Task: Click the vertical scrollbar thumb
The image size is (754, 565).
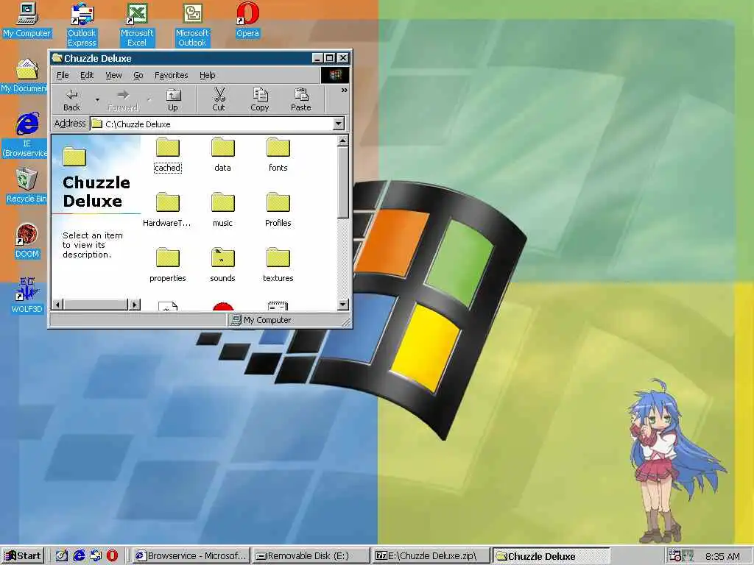Action: 343,182
